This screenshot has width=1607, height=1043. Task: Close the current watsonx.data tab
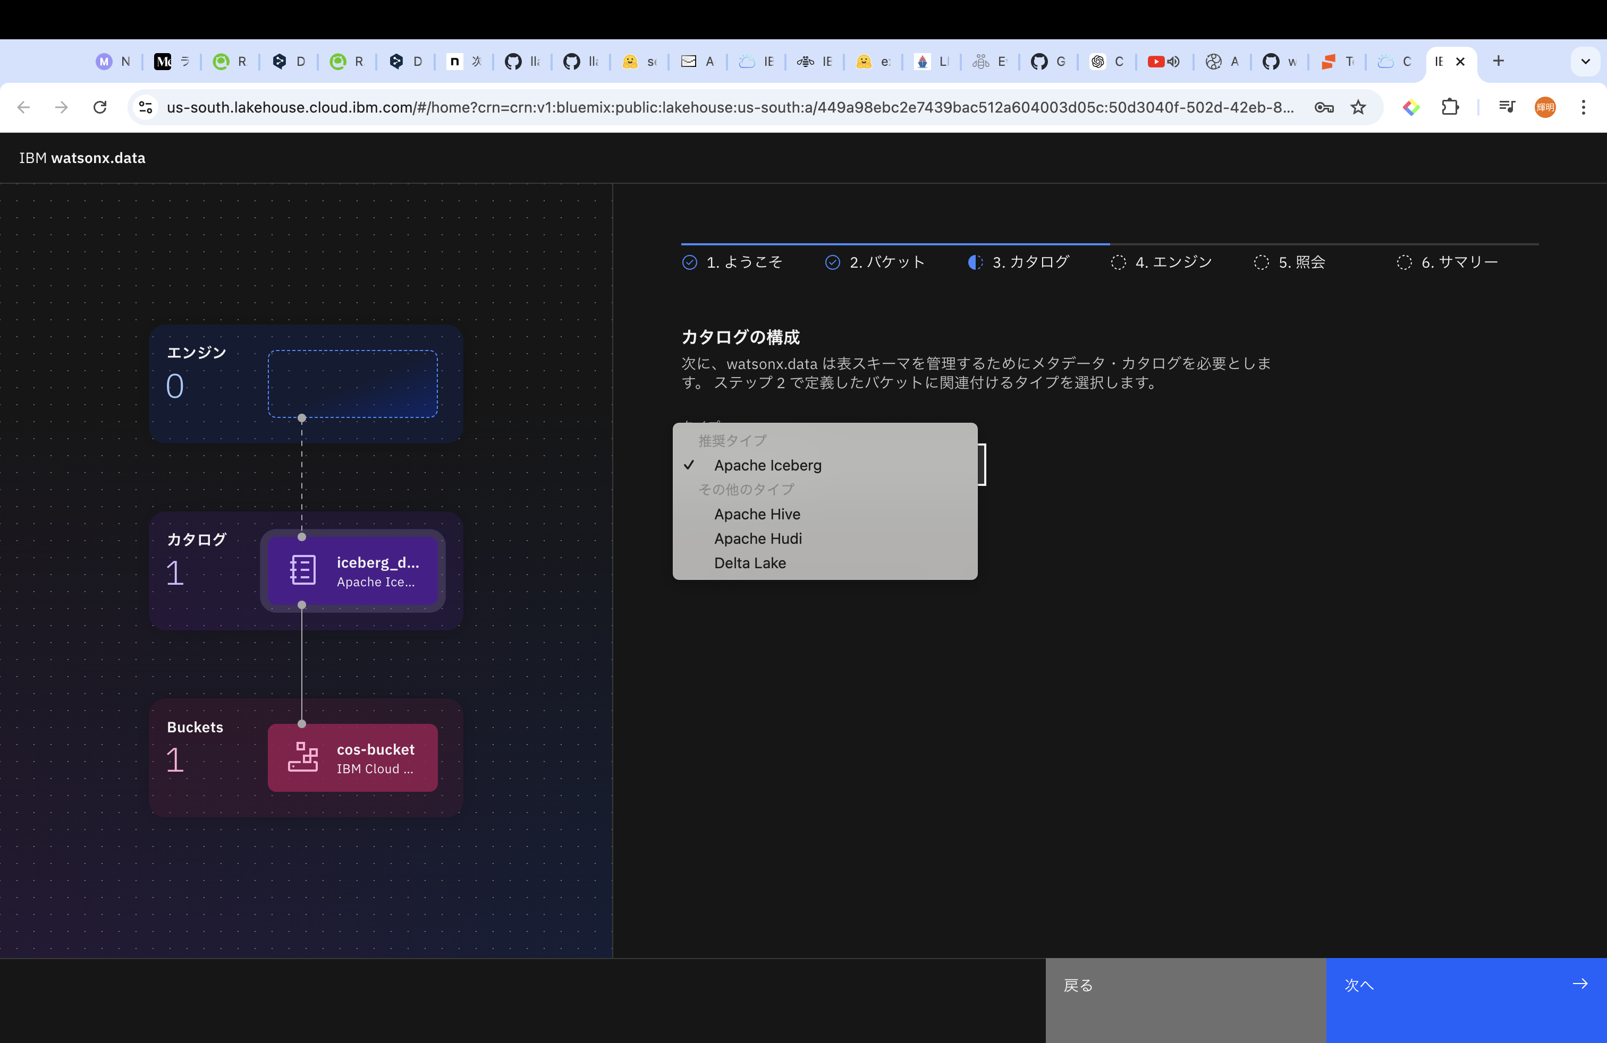(1460, 62)
